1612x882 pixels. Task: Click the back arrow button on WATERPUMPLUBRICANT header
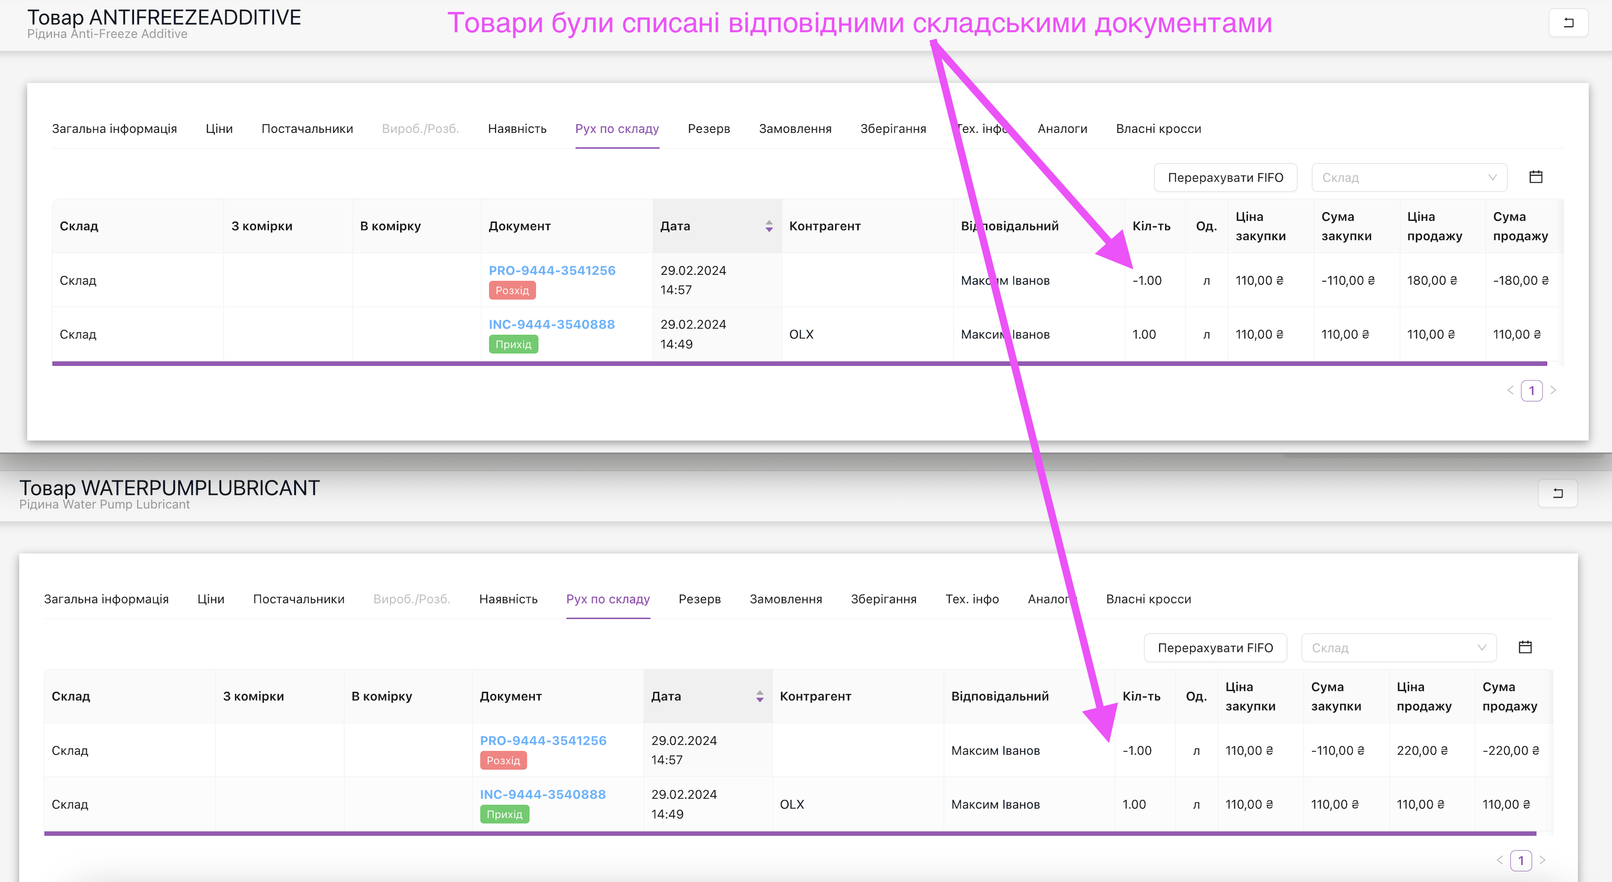point(1557,493)
